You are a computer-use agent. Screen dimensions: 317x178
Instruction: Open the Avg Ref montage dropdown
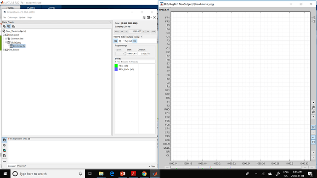pyautogui.click(x=128, y=41)
